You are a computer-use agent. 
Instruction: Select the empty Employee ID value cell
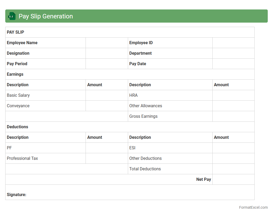[x=233, y=43]
